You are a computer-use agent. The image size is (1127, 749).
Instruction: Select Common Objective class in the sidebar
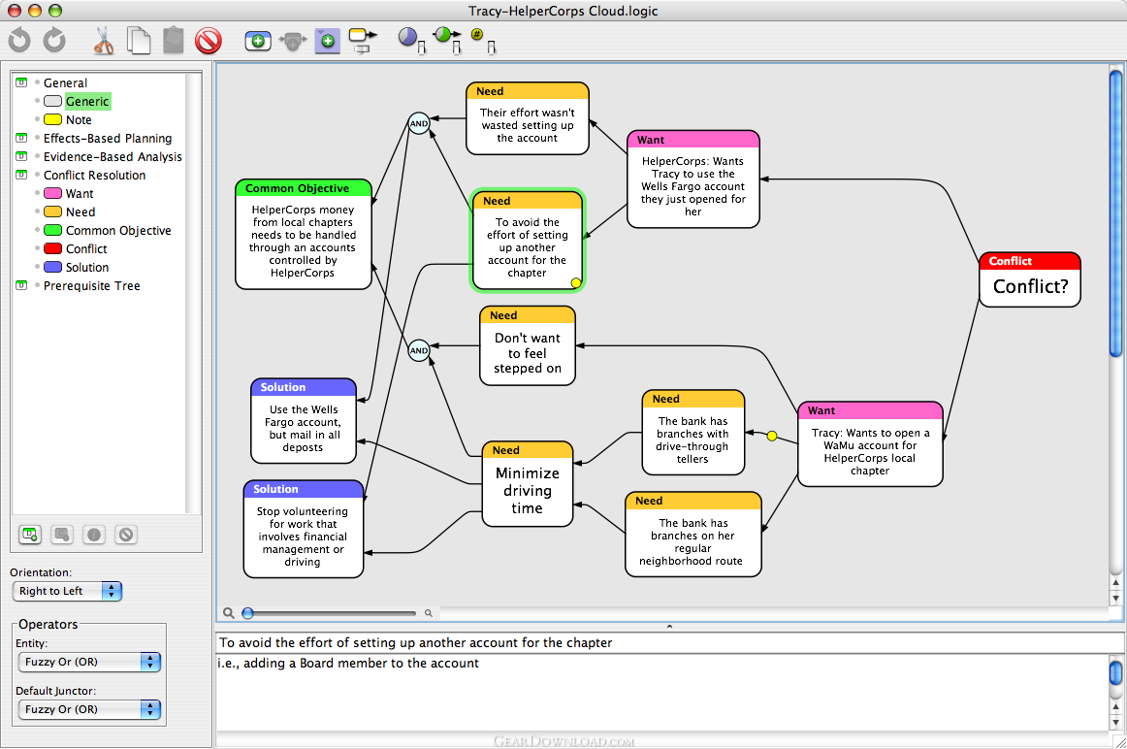(x=118, y=230)
